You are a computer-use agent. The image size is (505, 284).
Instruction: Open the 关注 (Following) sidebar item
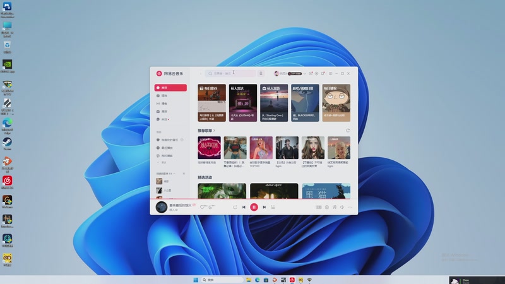point(170,119)
